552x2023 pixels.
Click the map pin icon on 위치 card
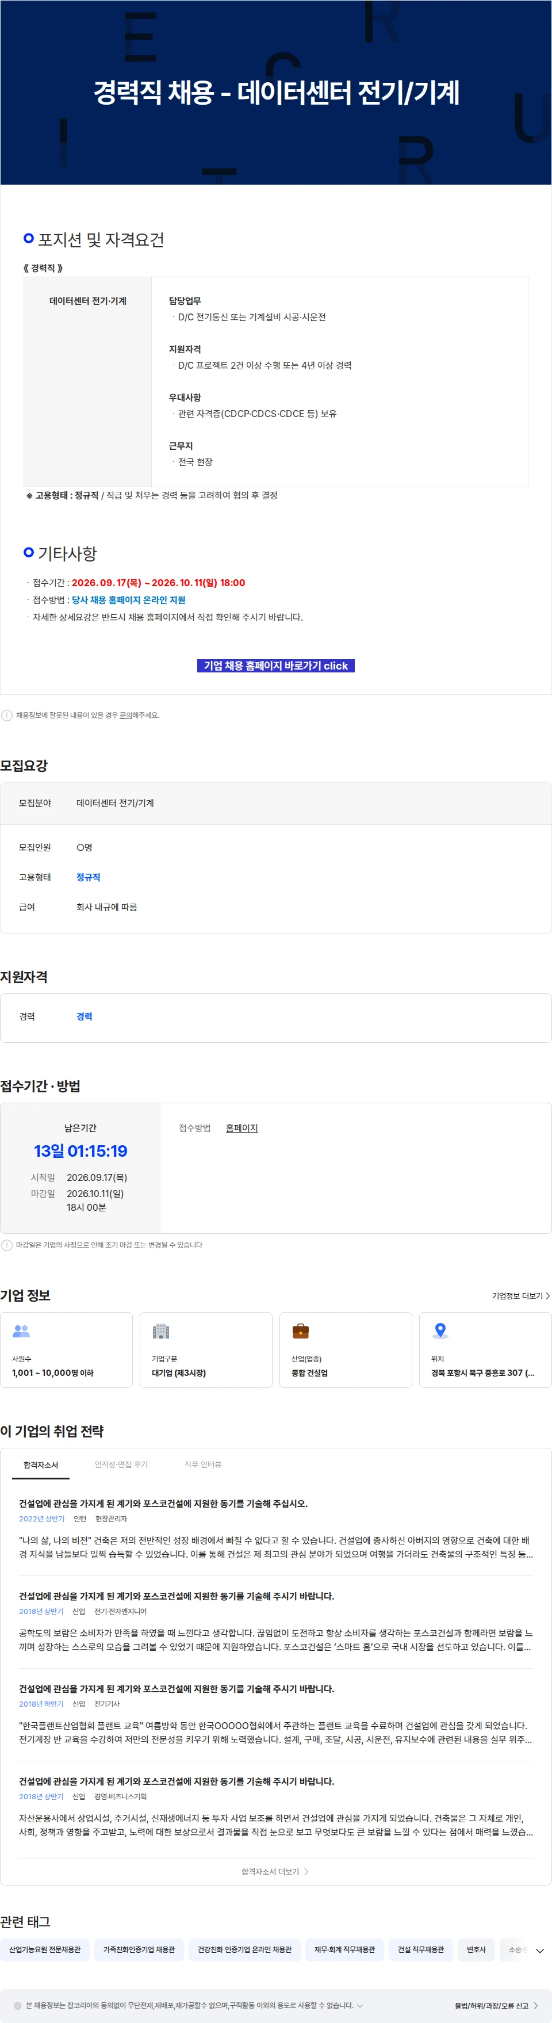440,1330
